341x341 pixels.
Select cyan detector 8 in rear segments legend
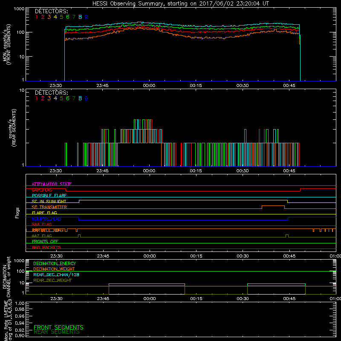pyautogui.click(x=80, y=98)
